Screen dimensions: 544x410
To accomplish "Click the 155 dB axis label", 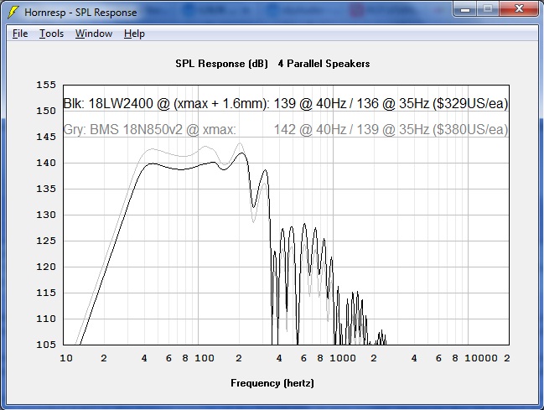I will (x=46, y=85).
